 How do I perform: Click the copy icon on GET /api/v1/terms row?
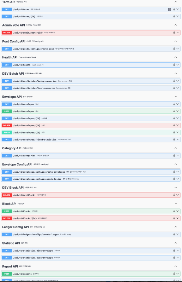tap(169, 9)
